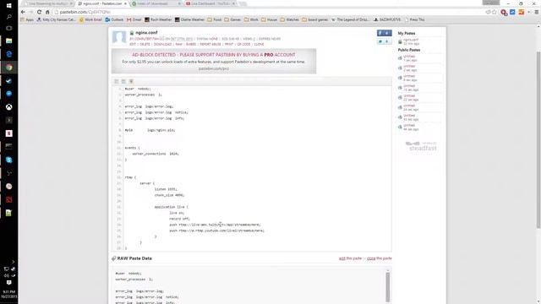
Task: Expand the House bookmarks folder
Action: (269, 19)
